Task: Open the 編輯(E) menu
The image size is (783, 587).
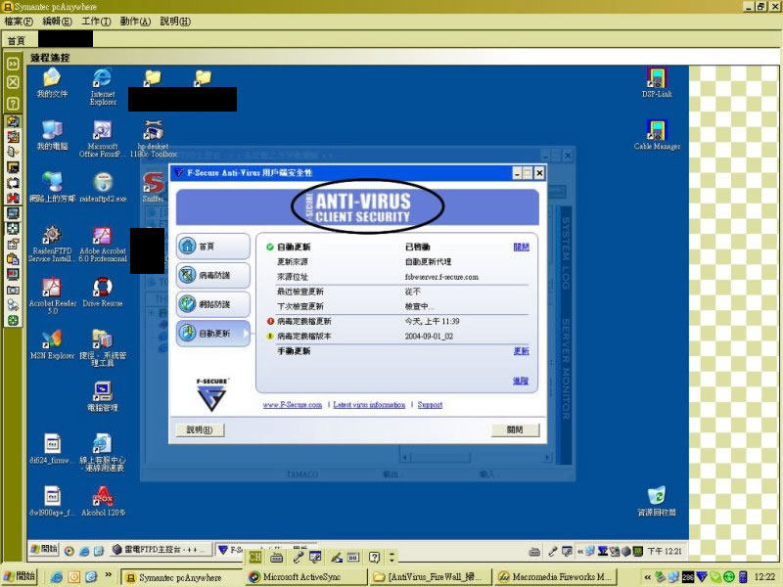Action: click(57, 22)
